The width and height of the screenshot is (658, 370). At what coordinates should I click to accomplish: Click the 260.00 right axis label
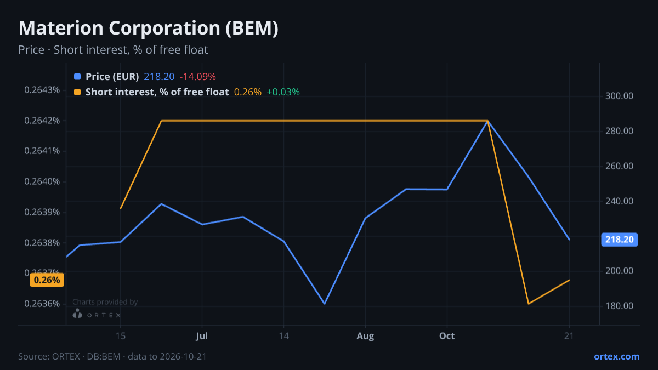click(620, 166)
